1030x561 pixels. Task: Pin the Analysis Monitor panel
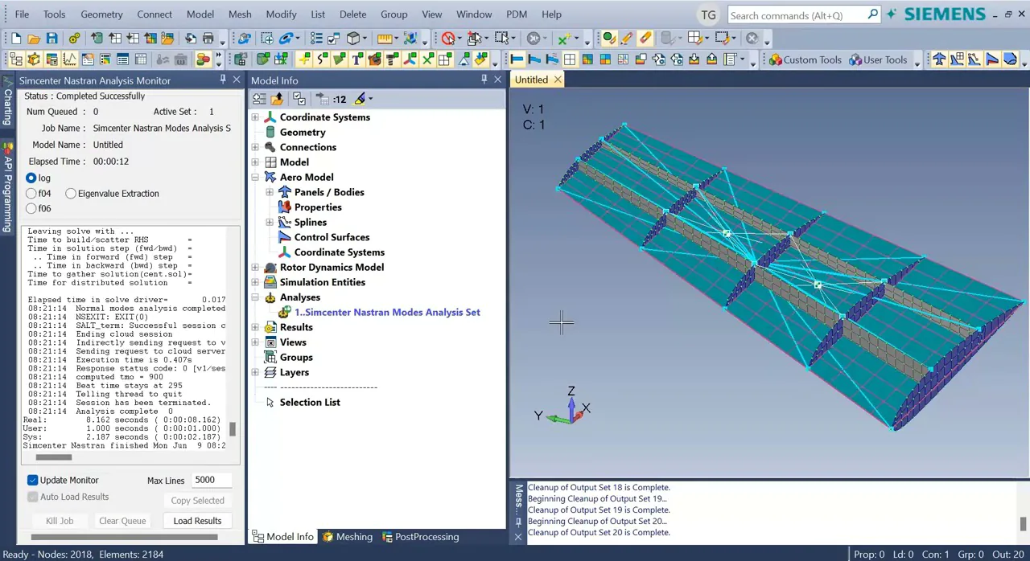click(223, 80)
